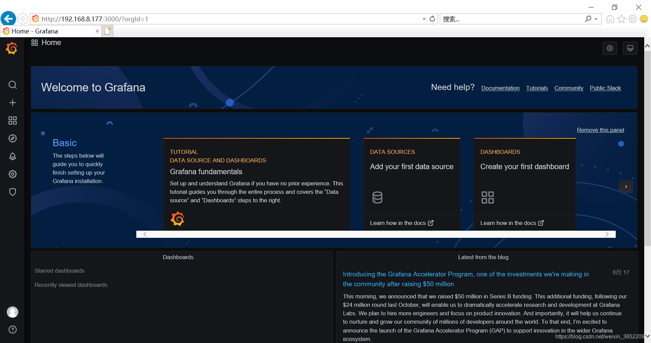This screenshot has width=651, height=343.
Task: Click Create your first dashboard
Action: tap(525, 166)
